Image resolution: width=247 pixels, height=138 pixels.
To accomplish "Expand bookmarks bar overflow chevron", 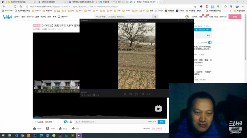I will coord(230,11).
